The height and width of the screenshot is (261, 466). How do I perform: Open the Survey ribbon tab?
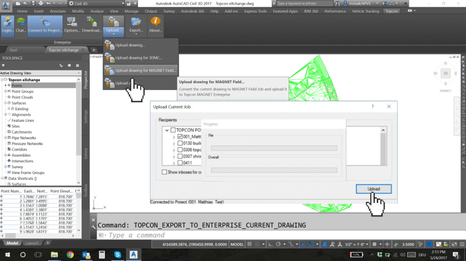click(169, 11)
